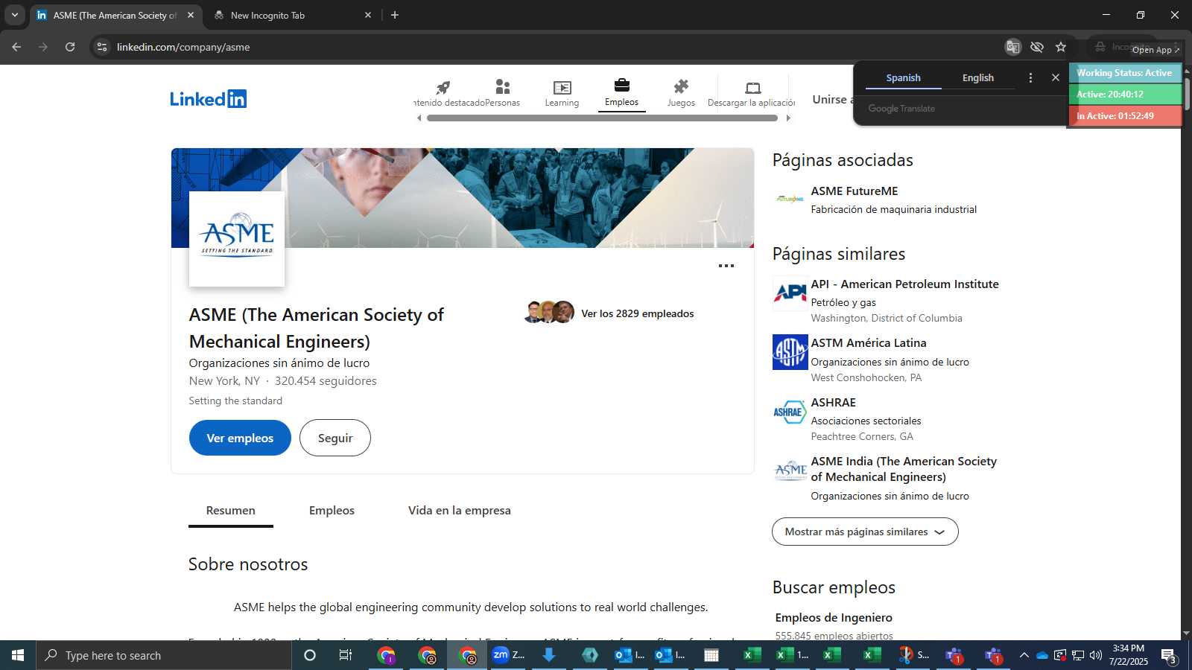Click the ASTM América Latina logo
Screen dimensions: 1192x670
(x=790, y=352)
